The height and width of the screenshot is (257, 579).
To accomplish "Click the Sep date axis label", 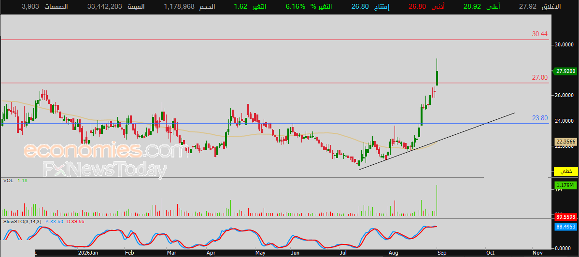I will pos(442,253).
